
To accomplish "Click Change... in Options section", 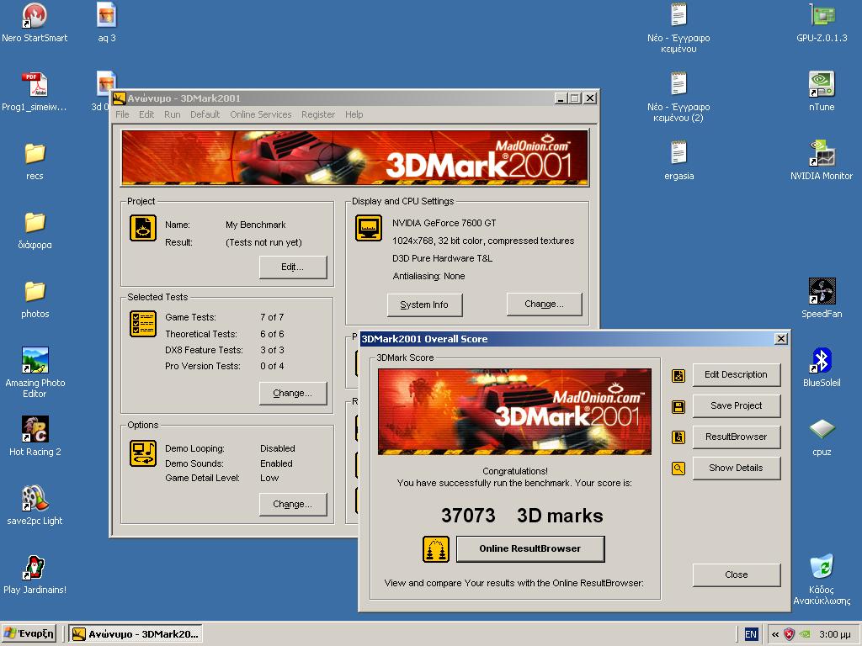I will 293,505.
